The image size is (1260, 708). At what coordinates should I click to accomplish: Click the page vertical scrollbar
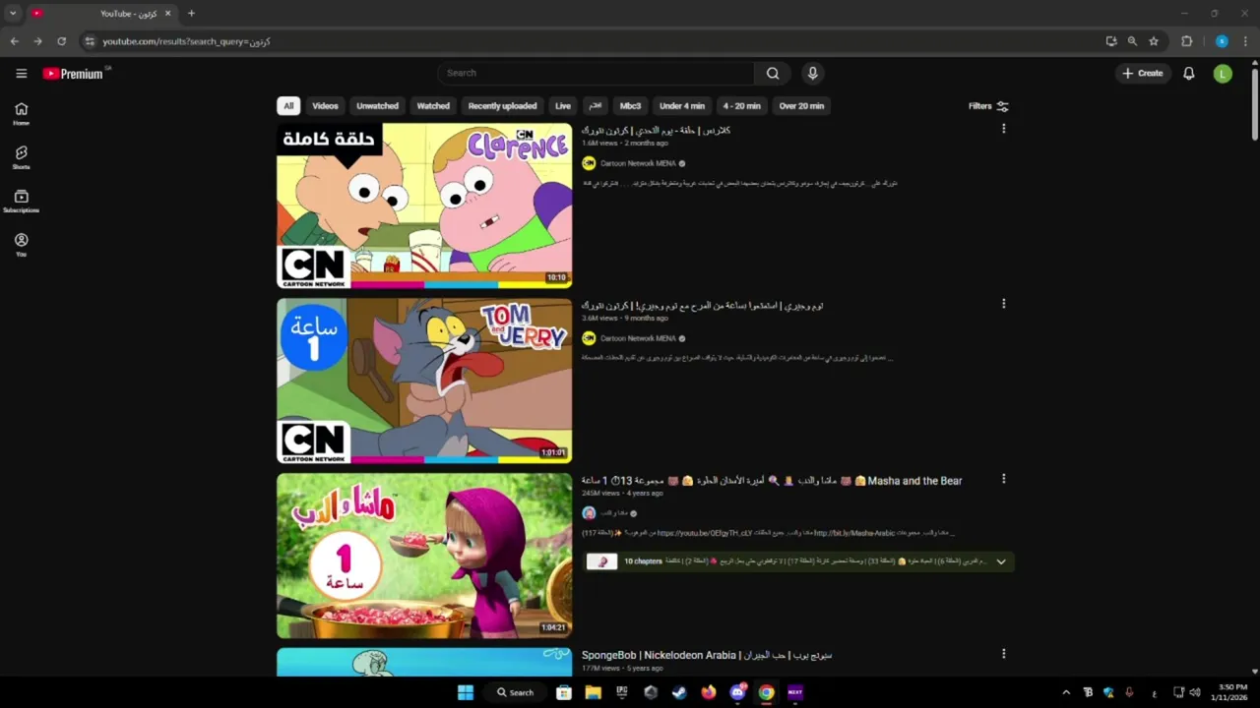pyautogui.click(x=1254, y=103)
